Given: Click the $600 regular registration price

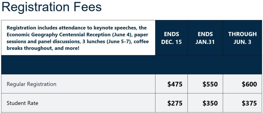Looking at the screenshot, I should (249, 84).
